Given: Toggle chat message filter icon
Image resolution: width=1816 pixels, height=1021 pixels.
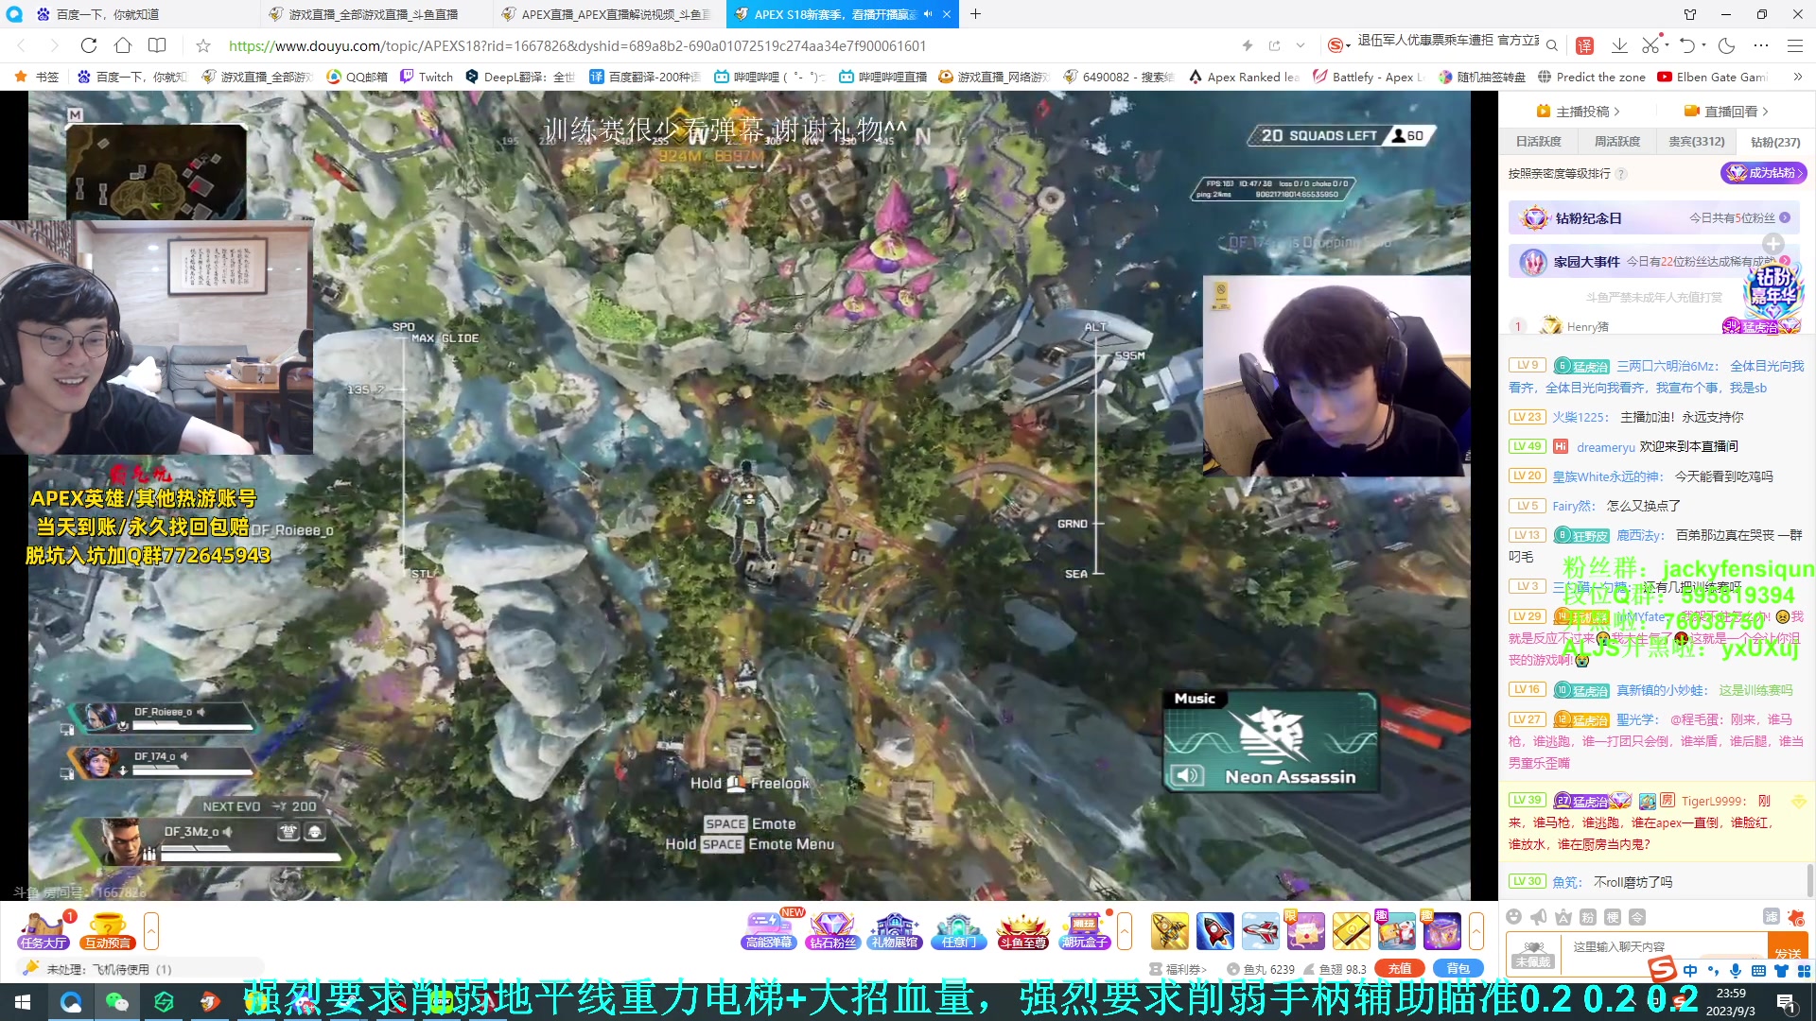Looking at the screenshot, I should [x=1771, y=917].
